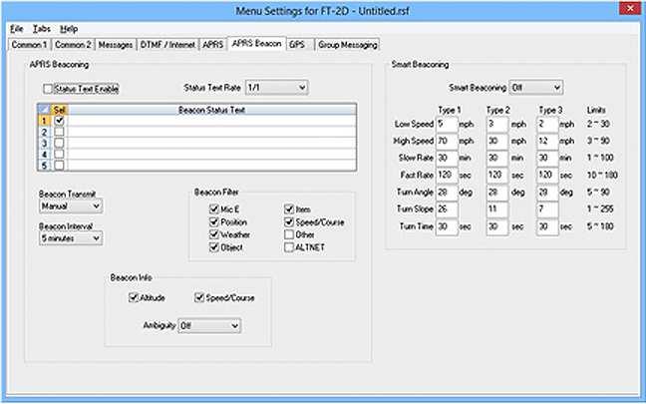
Task: Click the Type 2 Low Speed field
Action: coord(497,124)
